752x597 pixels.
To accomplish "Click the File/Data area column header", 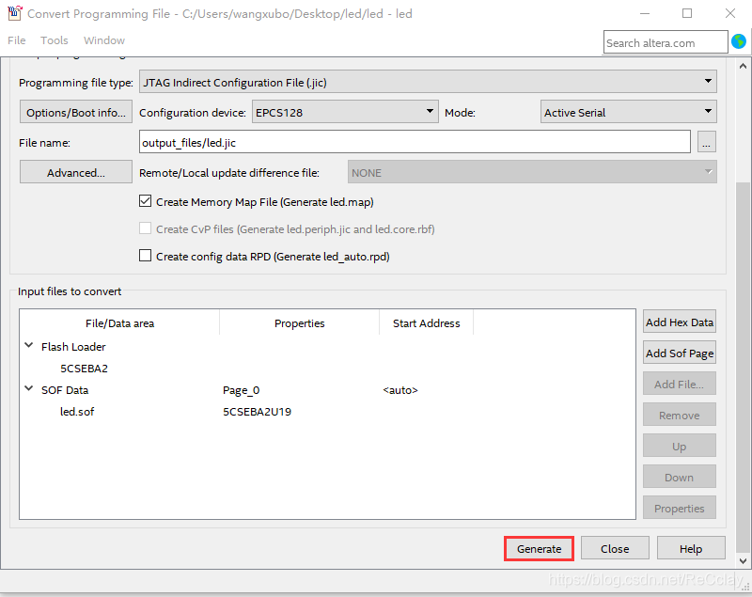I will coord(120,323).
